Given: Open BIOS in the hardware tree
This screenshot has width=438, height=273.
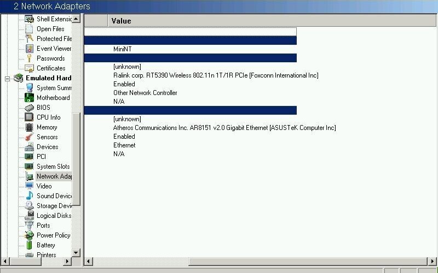Looking at the screenshot, I should [43, 108].
